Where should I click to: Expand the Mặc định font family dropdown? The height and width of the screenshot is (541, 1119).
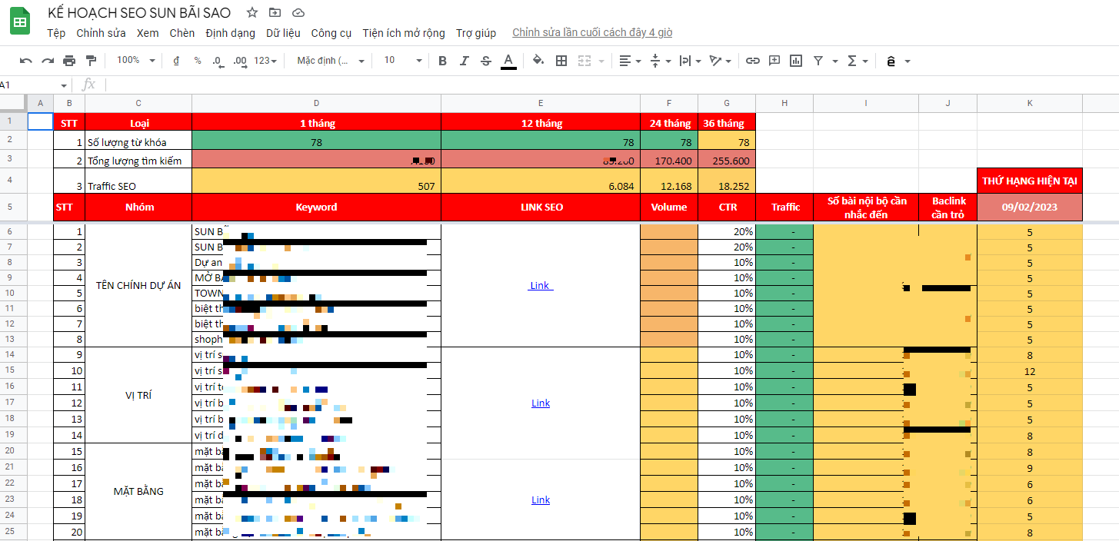331,61
